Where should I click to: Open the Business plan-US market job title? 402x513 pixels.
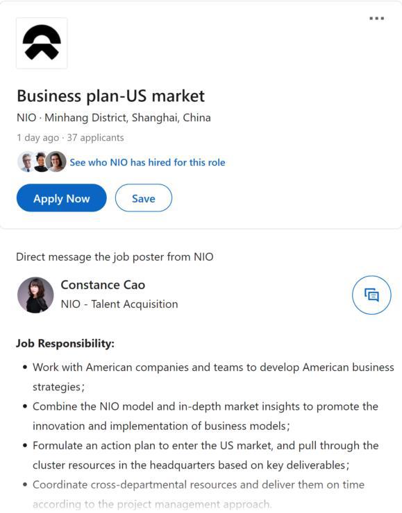coord(110,96)
